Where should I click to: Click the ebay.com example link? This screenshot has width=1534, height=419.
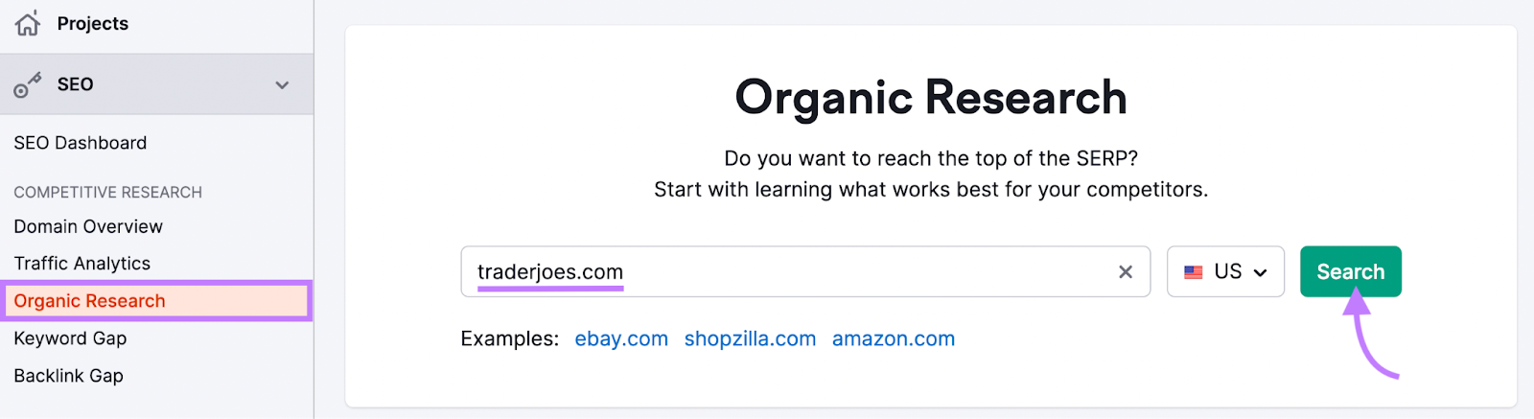[x=621, y=338]
